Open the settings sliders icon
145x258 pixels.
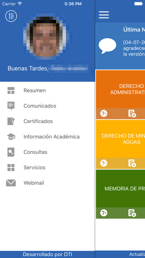[11, 16]
